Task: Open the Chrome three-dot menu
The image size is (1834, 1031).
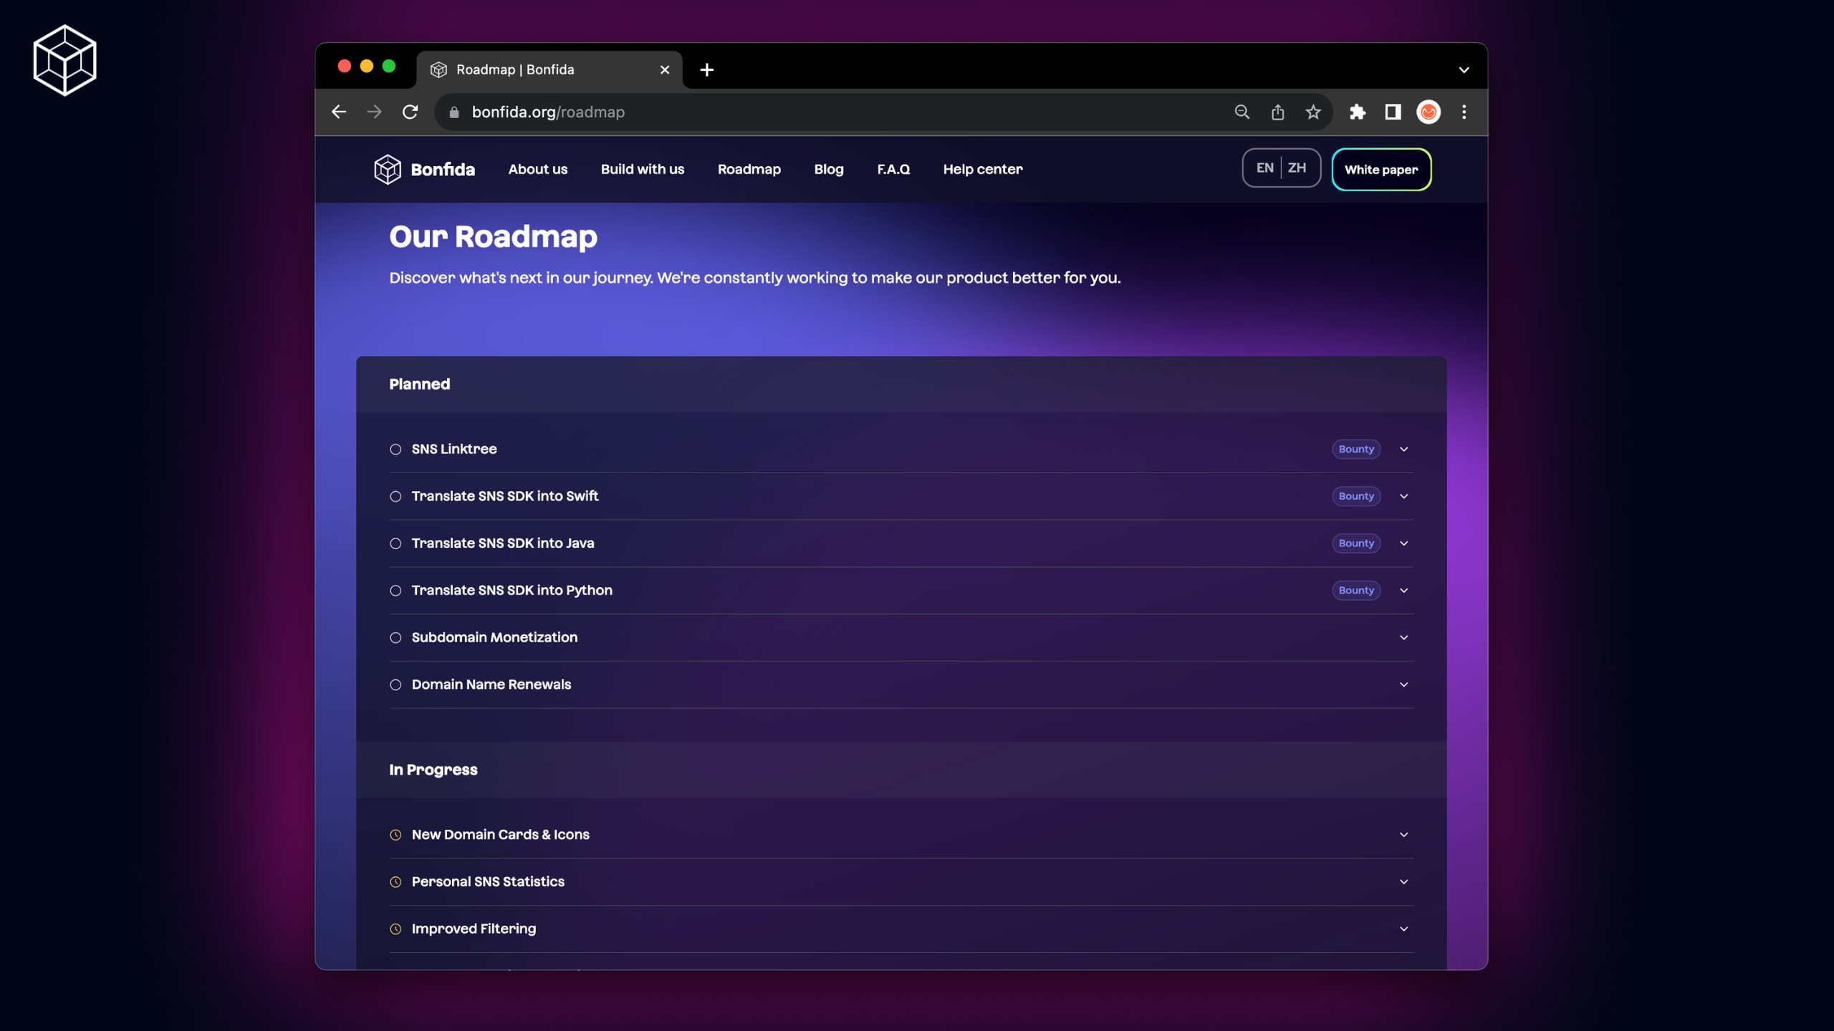Action: click(x=1464, y=112)
